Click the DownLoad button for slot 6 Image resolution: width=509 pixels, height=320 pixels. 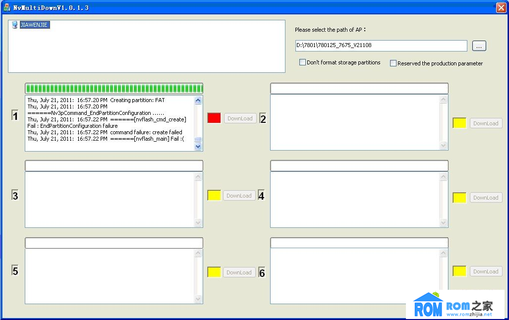pyautogui.click(x=486, y=271)
